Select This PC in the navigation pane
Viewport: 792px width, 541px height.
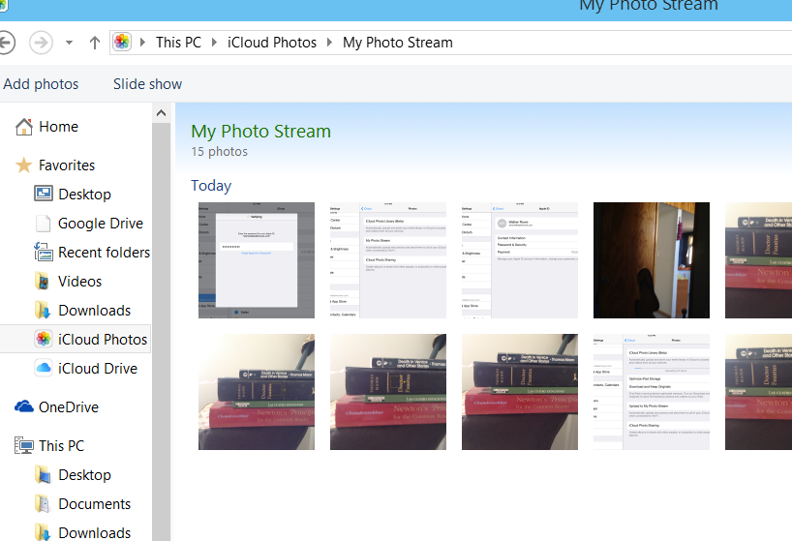(x=61, y=446)
